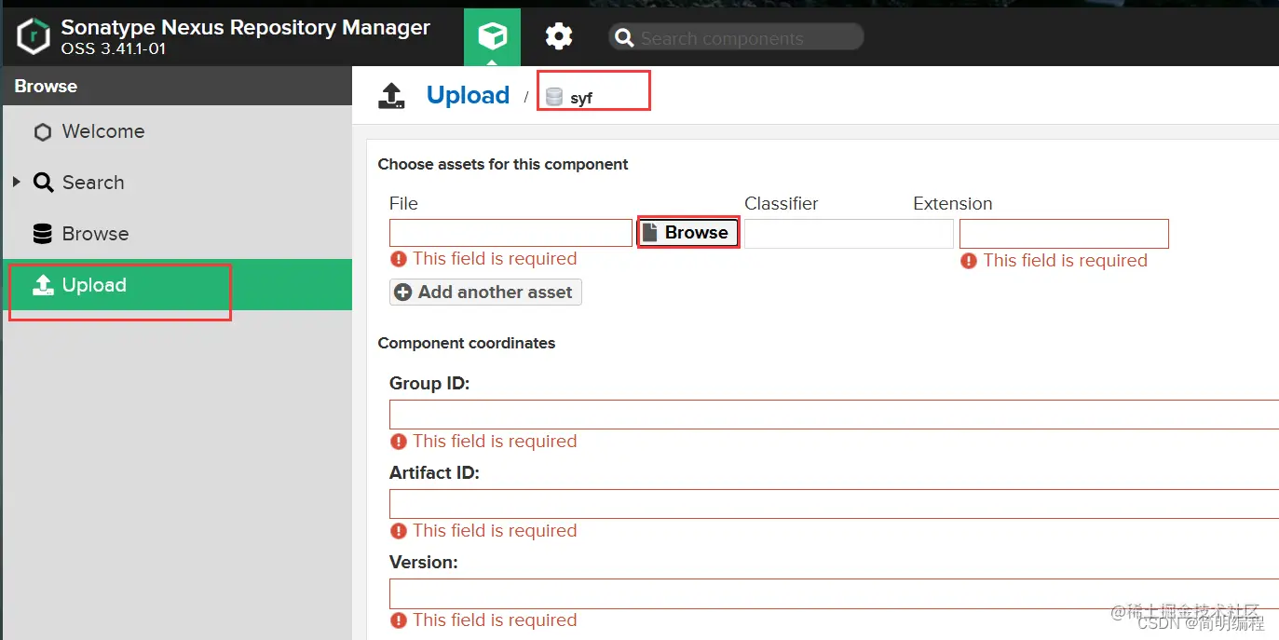Click the 'Classifier' column label
Image resolution: width=1279 pixels, height=640 pixels.
(782, 203)
